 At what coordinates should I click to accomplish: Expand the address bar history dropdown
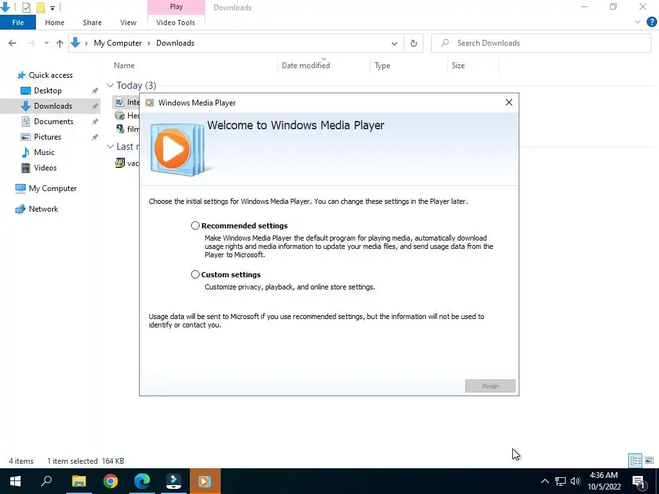click(x=394, y=43)
